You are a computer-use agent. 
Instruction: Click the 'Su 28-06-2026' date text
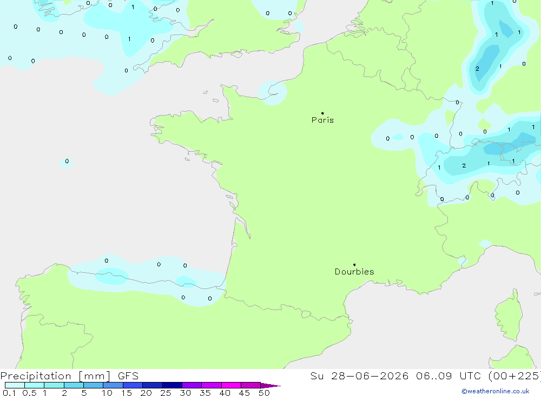360,376
